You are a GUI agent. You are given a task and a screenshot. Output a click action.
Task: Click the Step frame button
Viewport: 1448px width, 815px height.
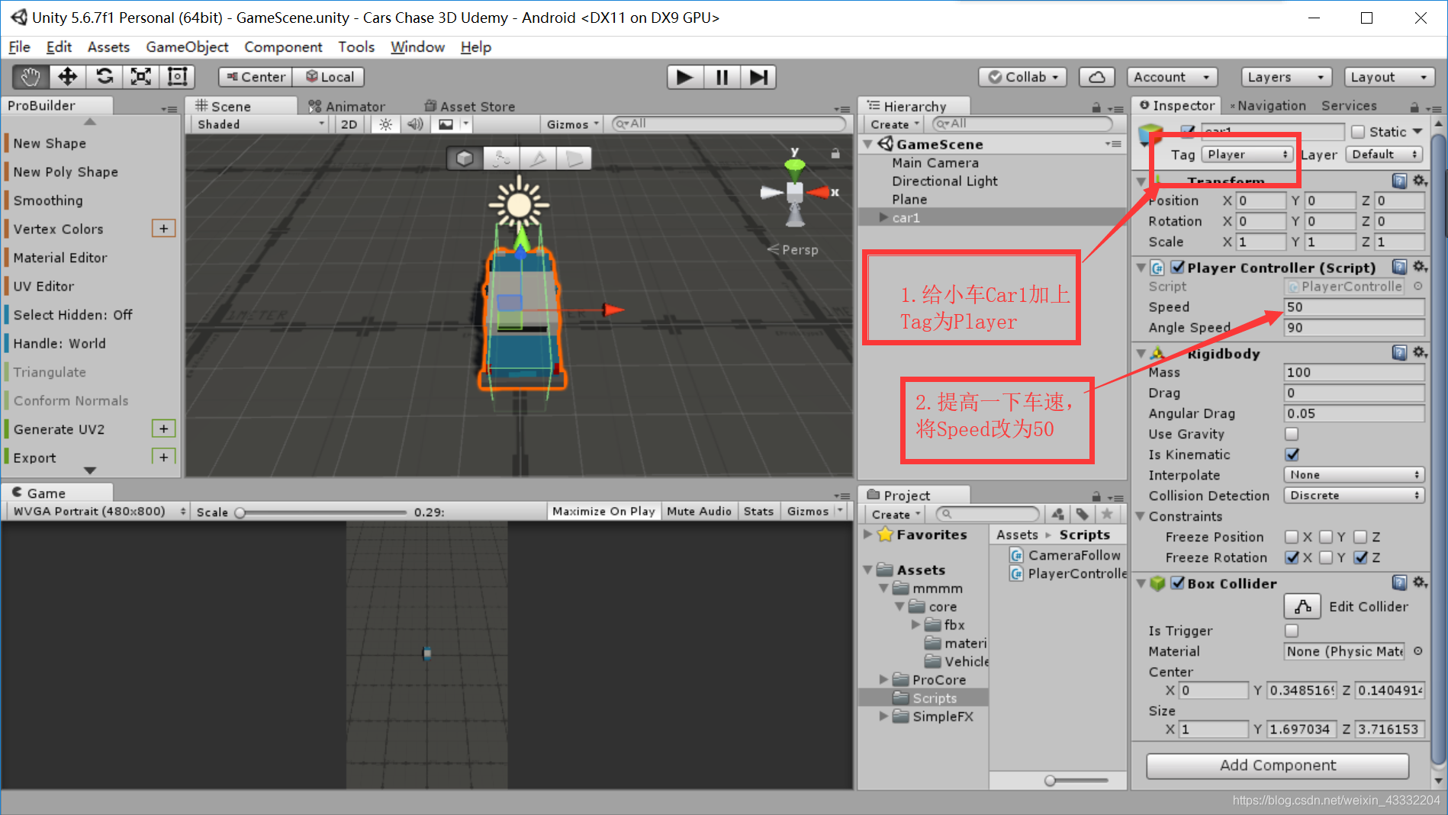pos(758,77)
